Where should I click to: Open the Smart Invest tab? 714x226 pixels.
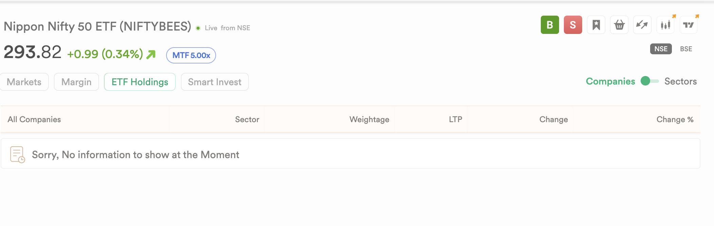point(215,82)
